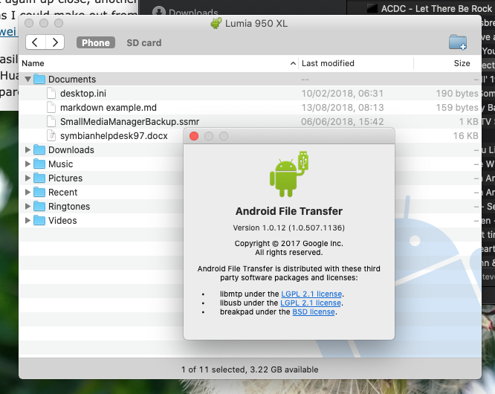Select the Videos folder name
Image resolution: width=495 pixels, height=394 pixels.
[62, 220]
